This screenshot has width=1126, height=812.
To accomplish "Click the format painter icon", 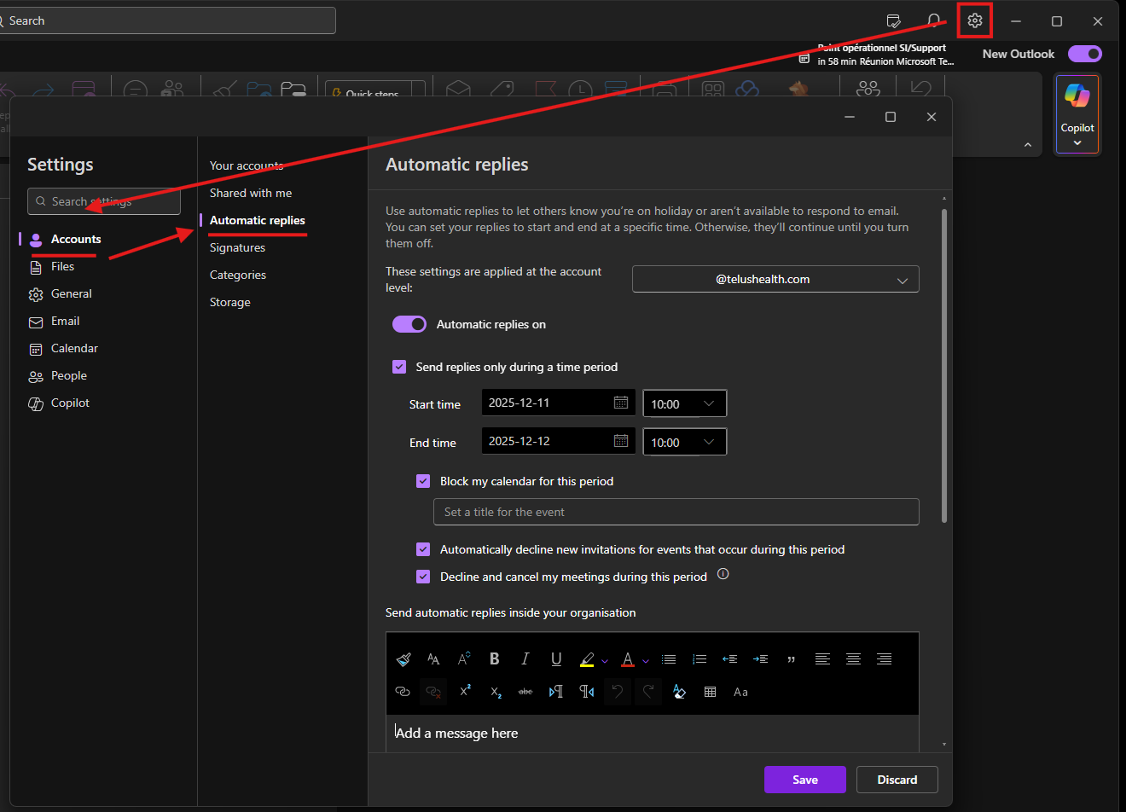I will click(x=403, y=658).
